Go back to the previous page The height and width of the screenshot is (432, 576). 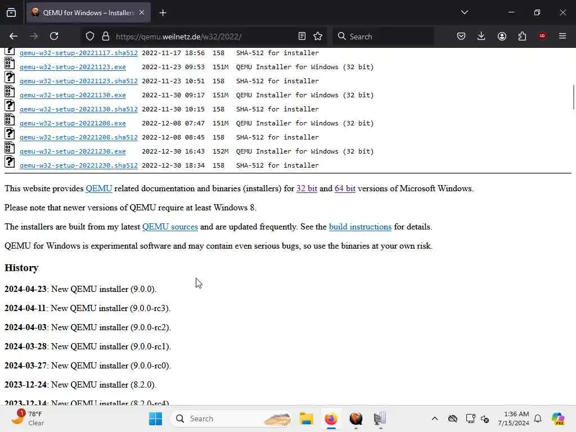tap(13, 36)
